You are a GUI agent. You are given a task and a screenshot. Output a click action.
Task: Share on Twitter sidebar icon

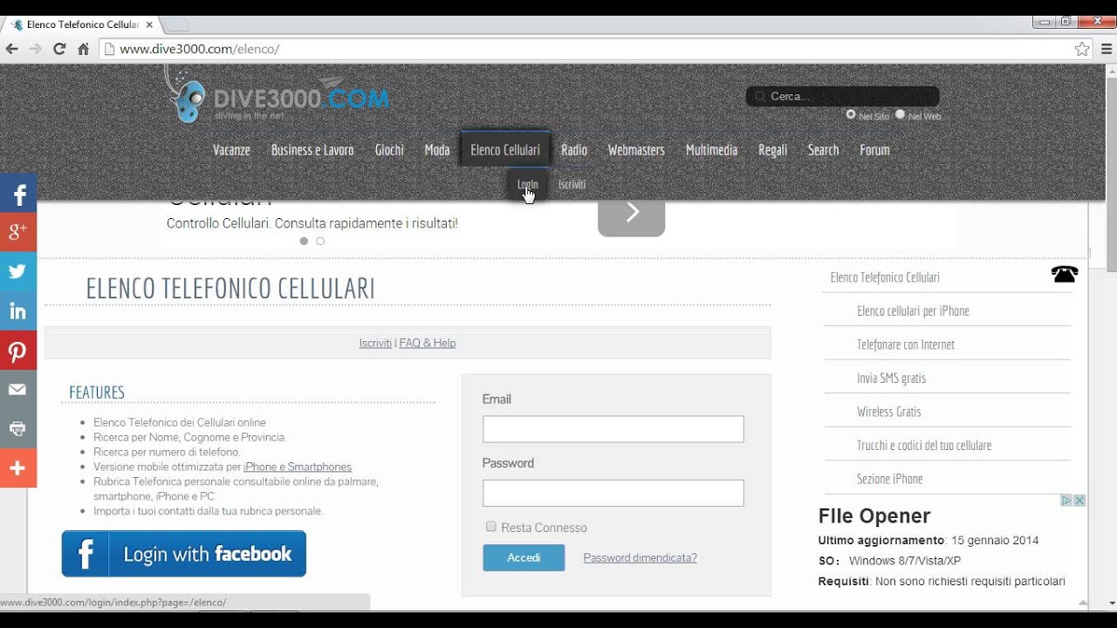[x=18, y=271]
